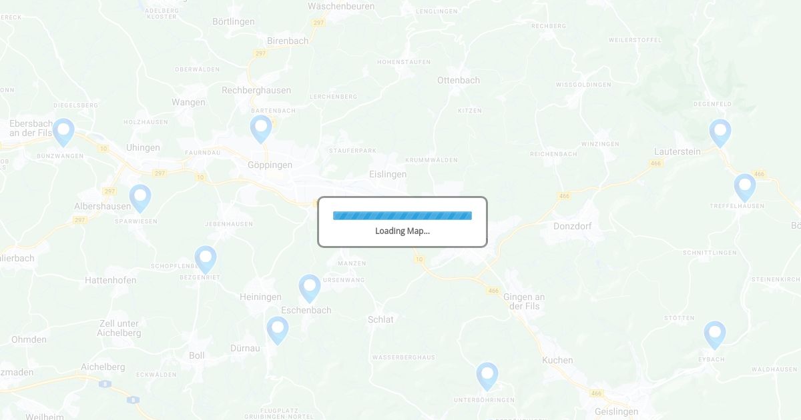This screenshot has width=801, height=420.
Task: Click the Eislingen town label
Action: pyautogui.click(x=388, y=174)
